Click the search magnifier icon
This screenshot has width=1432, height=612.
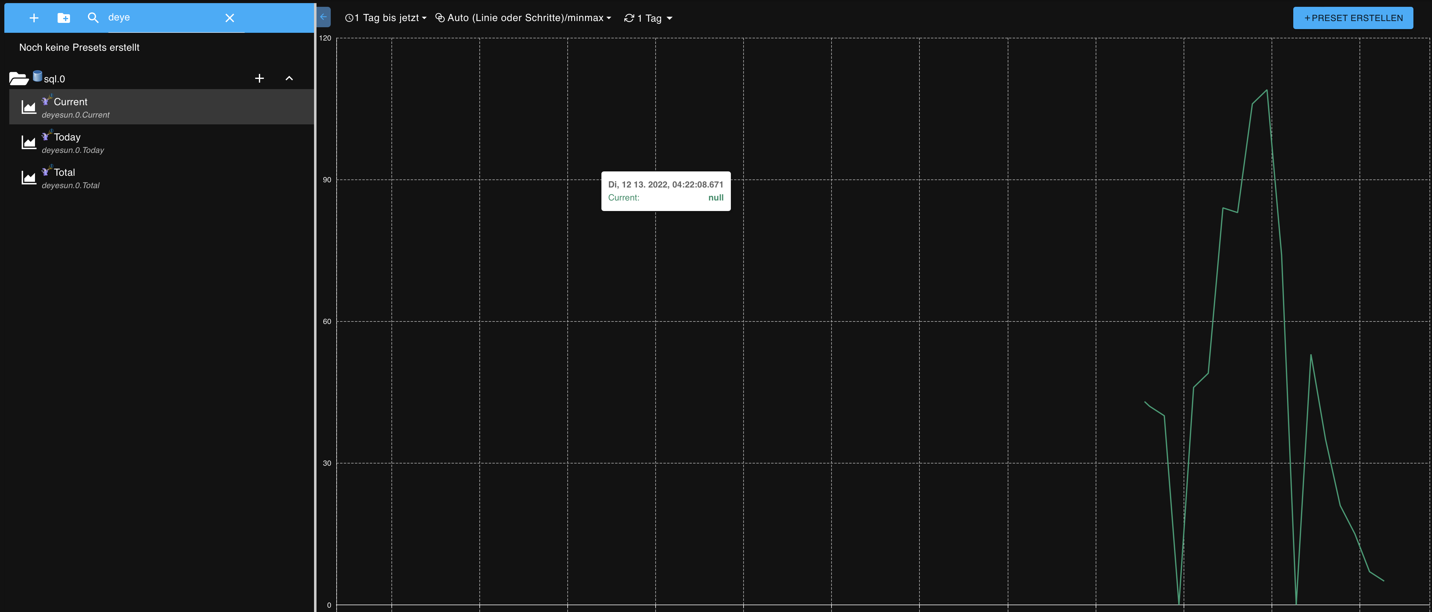(x=93, y=18)
